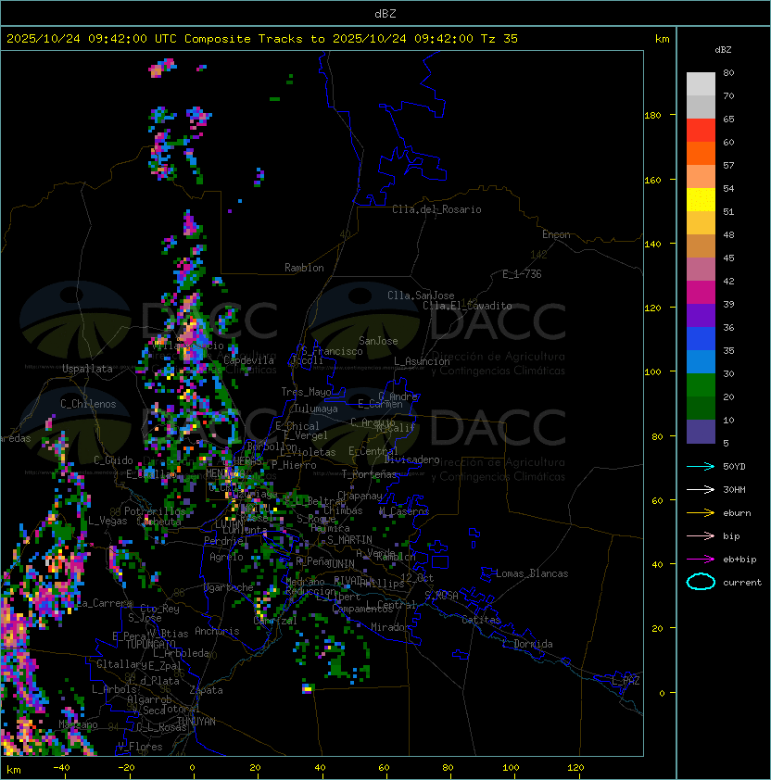Click the cyan 50YD arrow legend icon
Image resolution: width=771 pixels, height=780 pixels.
click(x=701, y=466)
